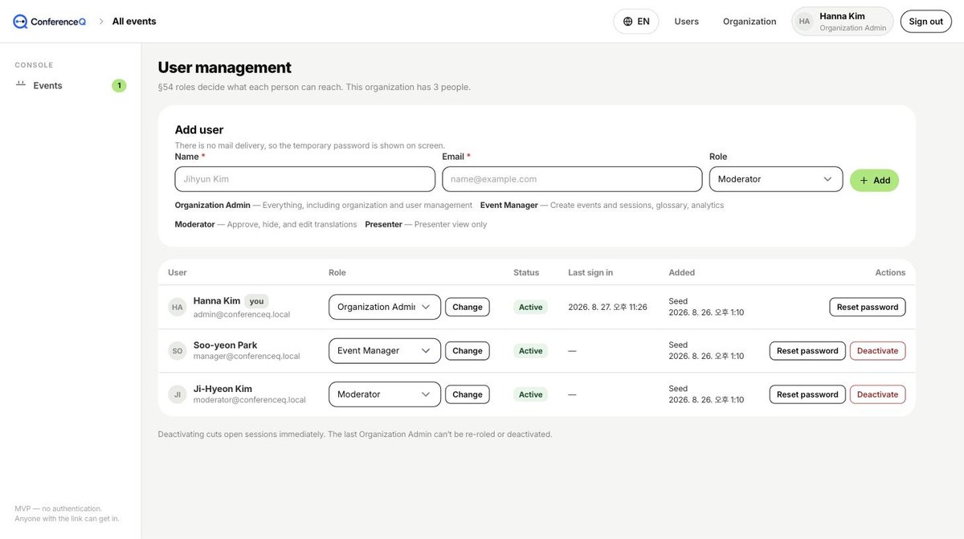
Task: Open Ji-Hyeon Kim's Moderator role dropdown
Action: click(x=385, y=394)
